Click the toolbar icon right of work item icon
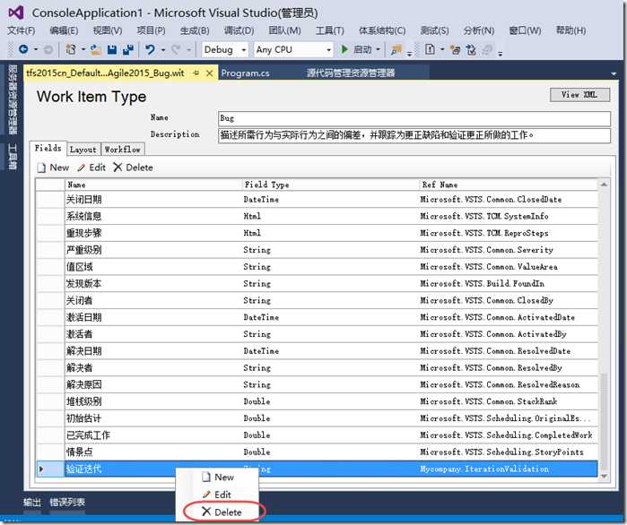The image size is (627, 525). [455, 49]
